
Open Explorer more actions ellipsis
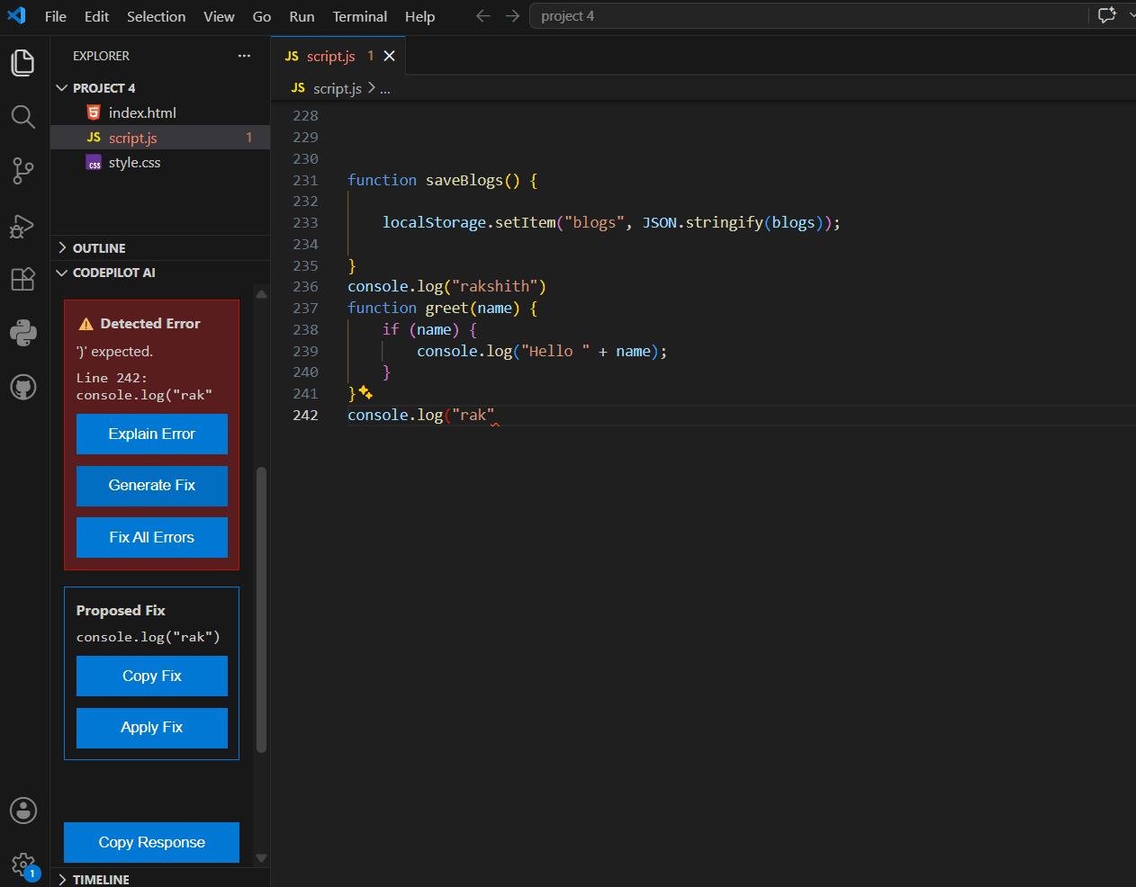pos(244,56)
